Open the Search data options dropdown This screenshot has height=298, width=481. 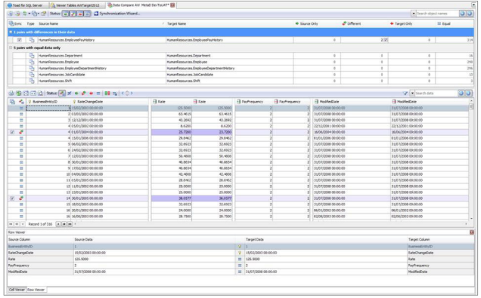[x=412, y=94]
